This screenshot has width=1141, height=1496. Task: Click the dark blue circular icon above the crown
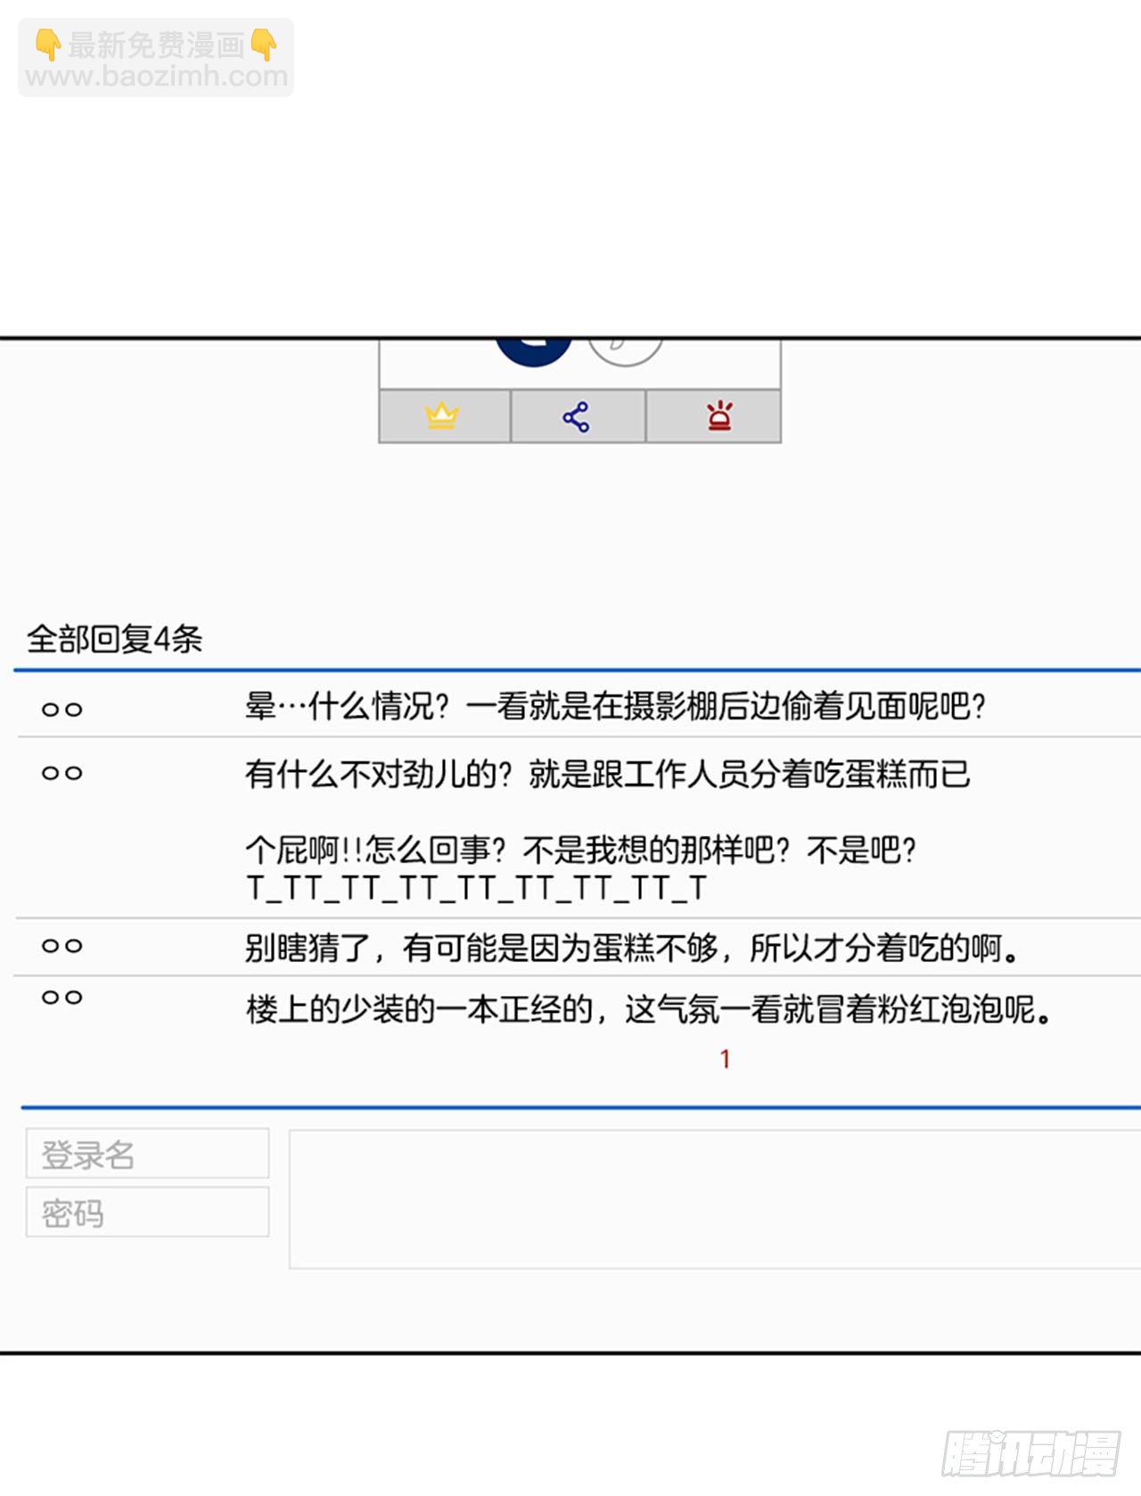pos(533,350)
